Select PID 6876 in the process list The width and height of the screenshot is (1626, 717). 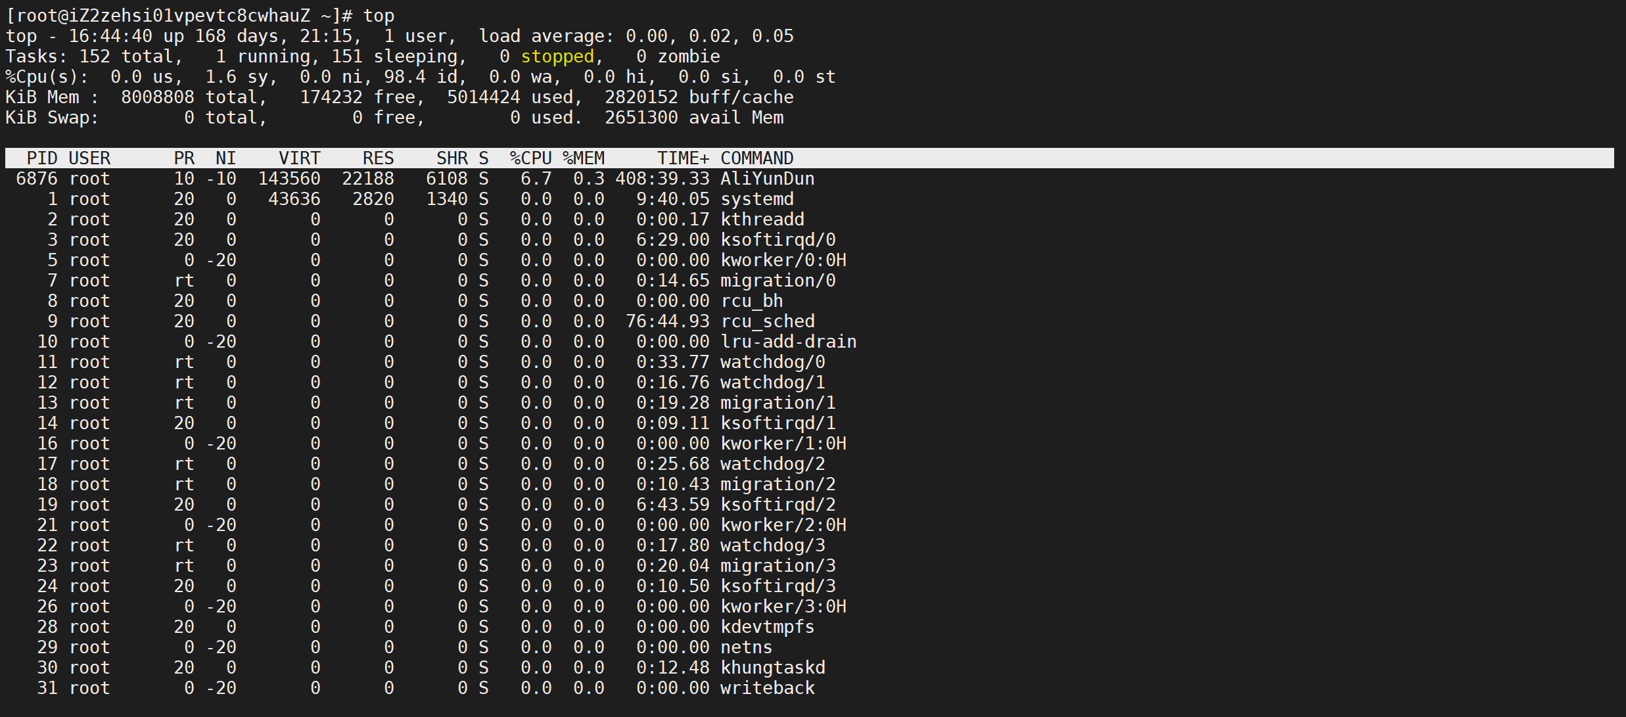pos(37,179)
